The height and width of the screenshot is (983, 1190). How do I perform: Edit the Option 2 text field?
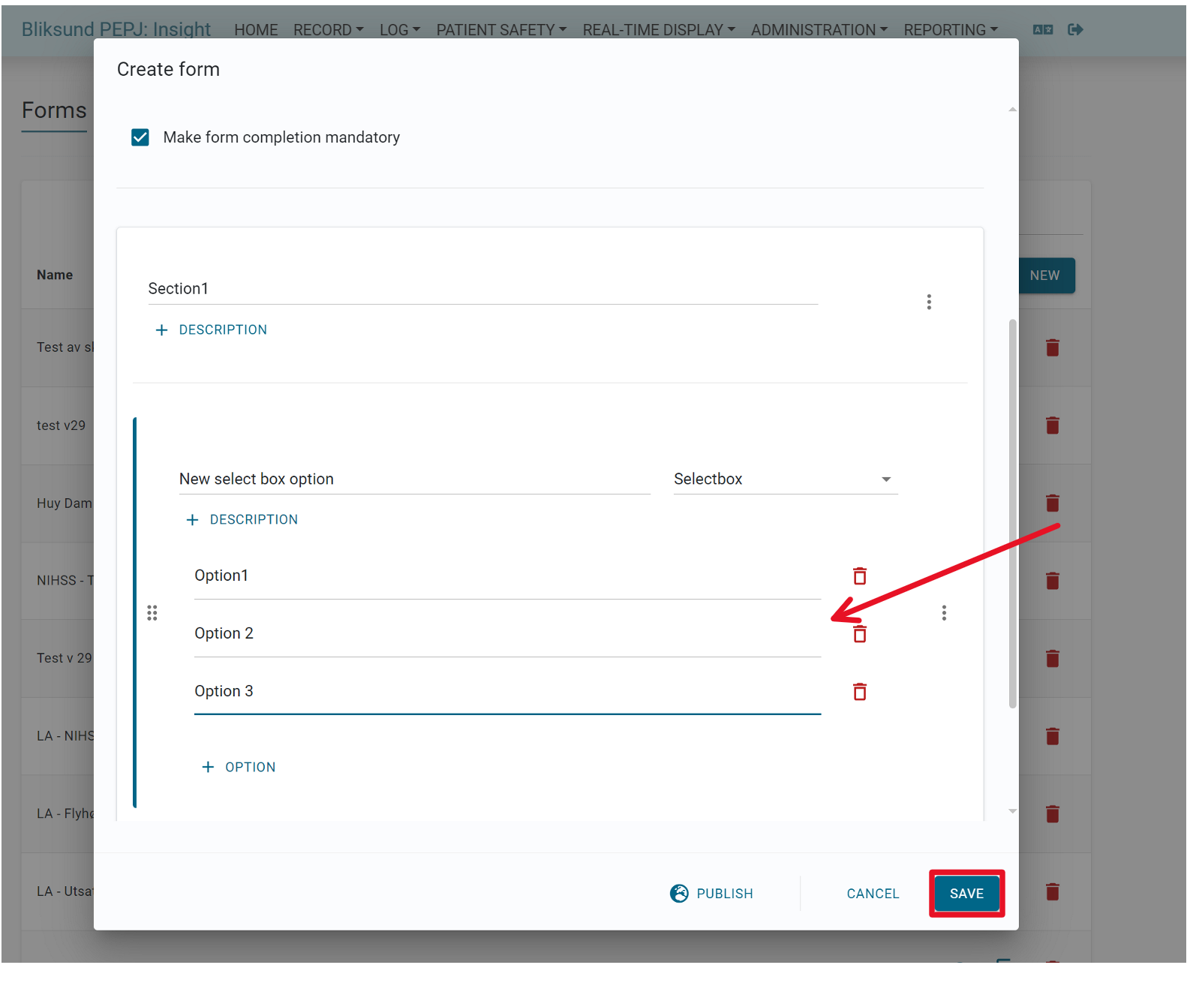pyautogui.click(x=507, y=633)
